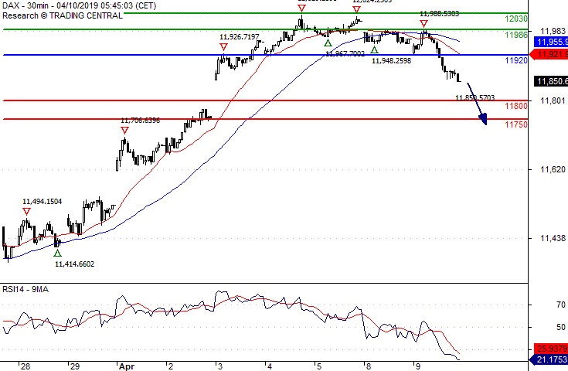568x371 pixels.
Task: Click the red pivot triangle under 11,494.1504
Action: click(26, 211)
